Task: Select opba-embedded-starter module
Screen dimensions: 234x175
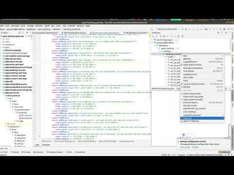Action: click(16, 84)
